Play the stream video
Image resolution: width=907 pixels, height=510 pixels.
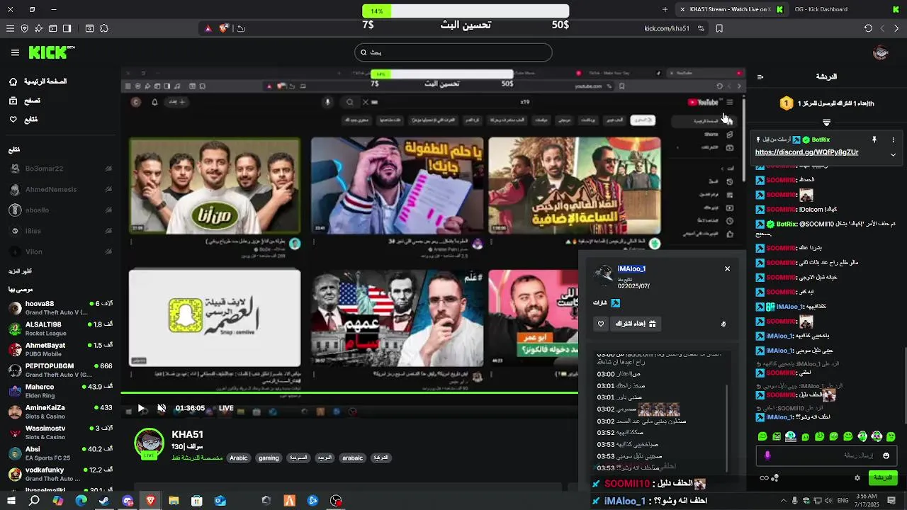point(141,408)
